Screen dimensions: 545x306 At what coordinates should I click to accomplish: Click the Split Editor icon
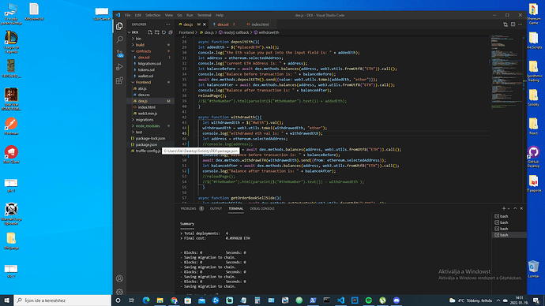click(513, 24)
